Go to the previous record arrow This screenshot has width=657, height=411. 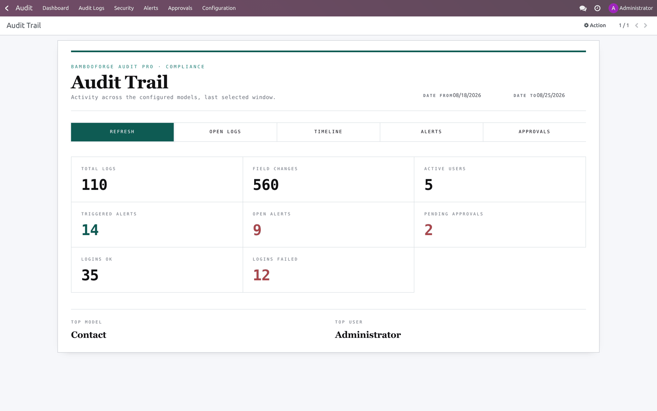tap(636, 25)
